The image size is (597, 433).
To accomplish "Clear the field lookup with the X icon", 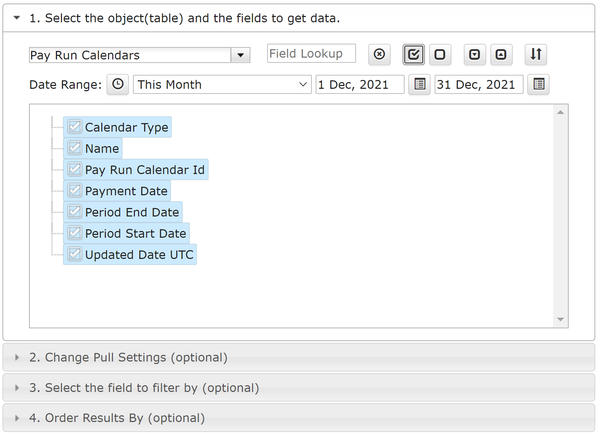I will coord(379,54).
